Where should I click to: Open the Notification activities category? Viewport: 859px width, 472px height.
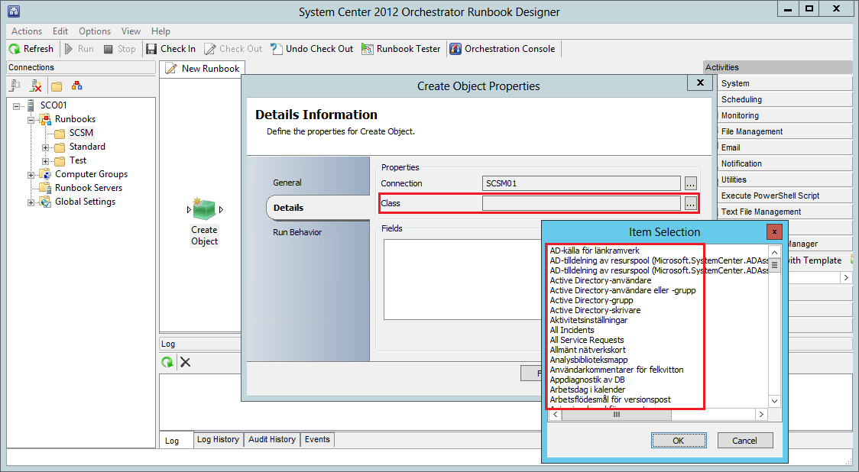[x=785, y=163]
